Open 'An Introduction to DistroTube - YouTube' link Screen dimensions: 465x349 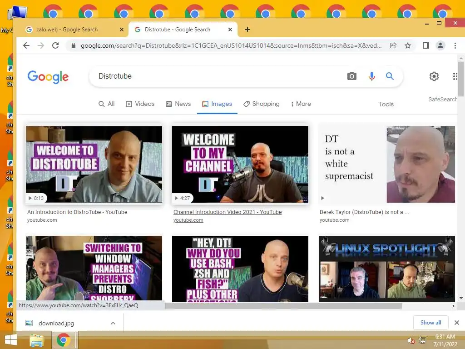pyautogui.click(x=77, y=212)
